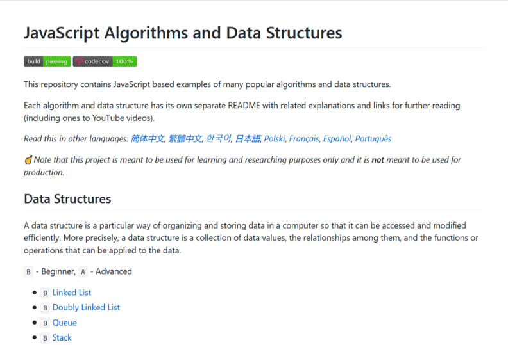508x345 pixels.
Task: Open the Doubly Linked List link
Action: point(86,307)
